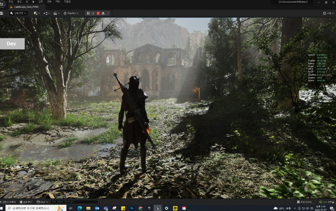This screenshot has width=336, height=211.
Task: Open the taskbar clock and date
Action: click(321, 208)
